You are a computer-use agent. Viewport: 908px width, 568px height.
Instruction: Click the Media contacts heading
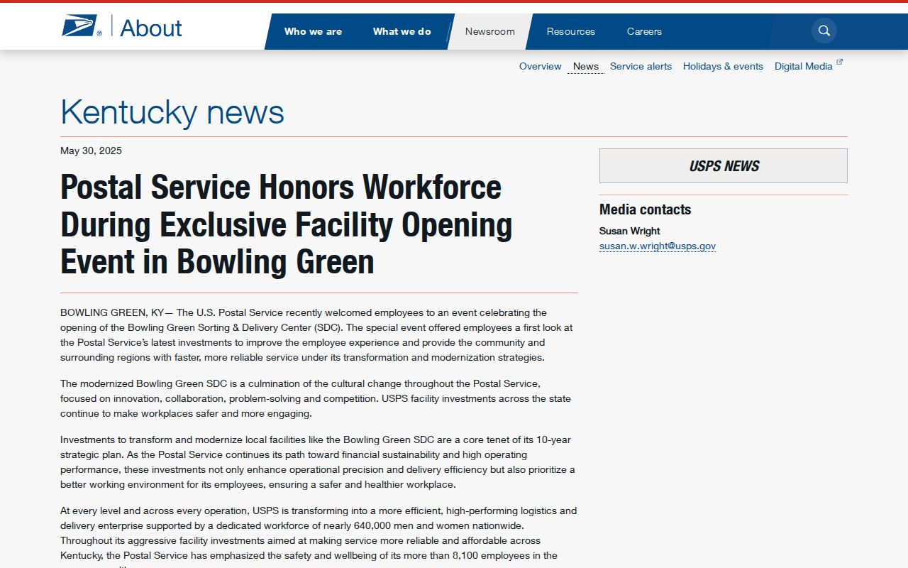646,209
